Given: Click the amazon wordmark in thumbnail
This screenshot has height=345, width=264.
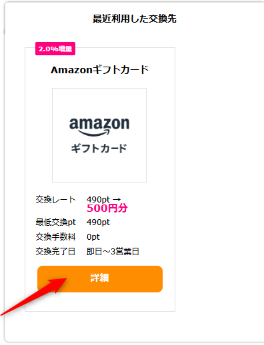Looking at the screenshot, I should pos(99,123).
